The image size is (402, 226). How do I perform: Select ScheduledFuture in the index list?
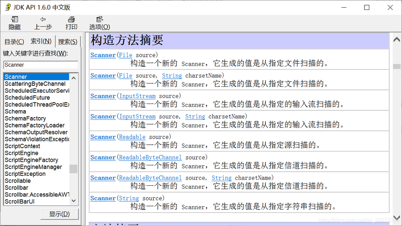[36, 98]
